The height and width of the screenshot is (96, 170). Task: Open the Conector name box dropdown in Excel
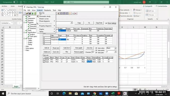[12, 23]
